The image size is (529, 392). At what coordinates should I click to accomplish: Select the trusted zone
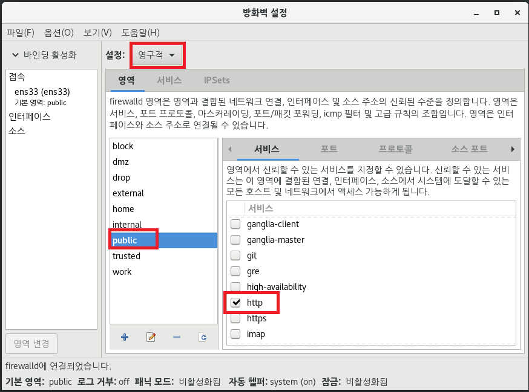point(163,256)
